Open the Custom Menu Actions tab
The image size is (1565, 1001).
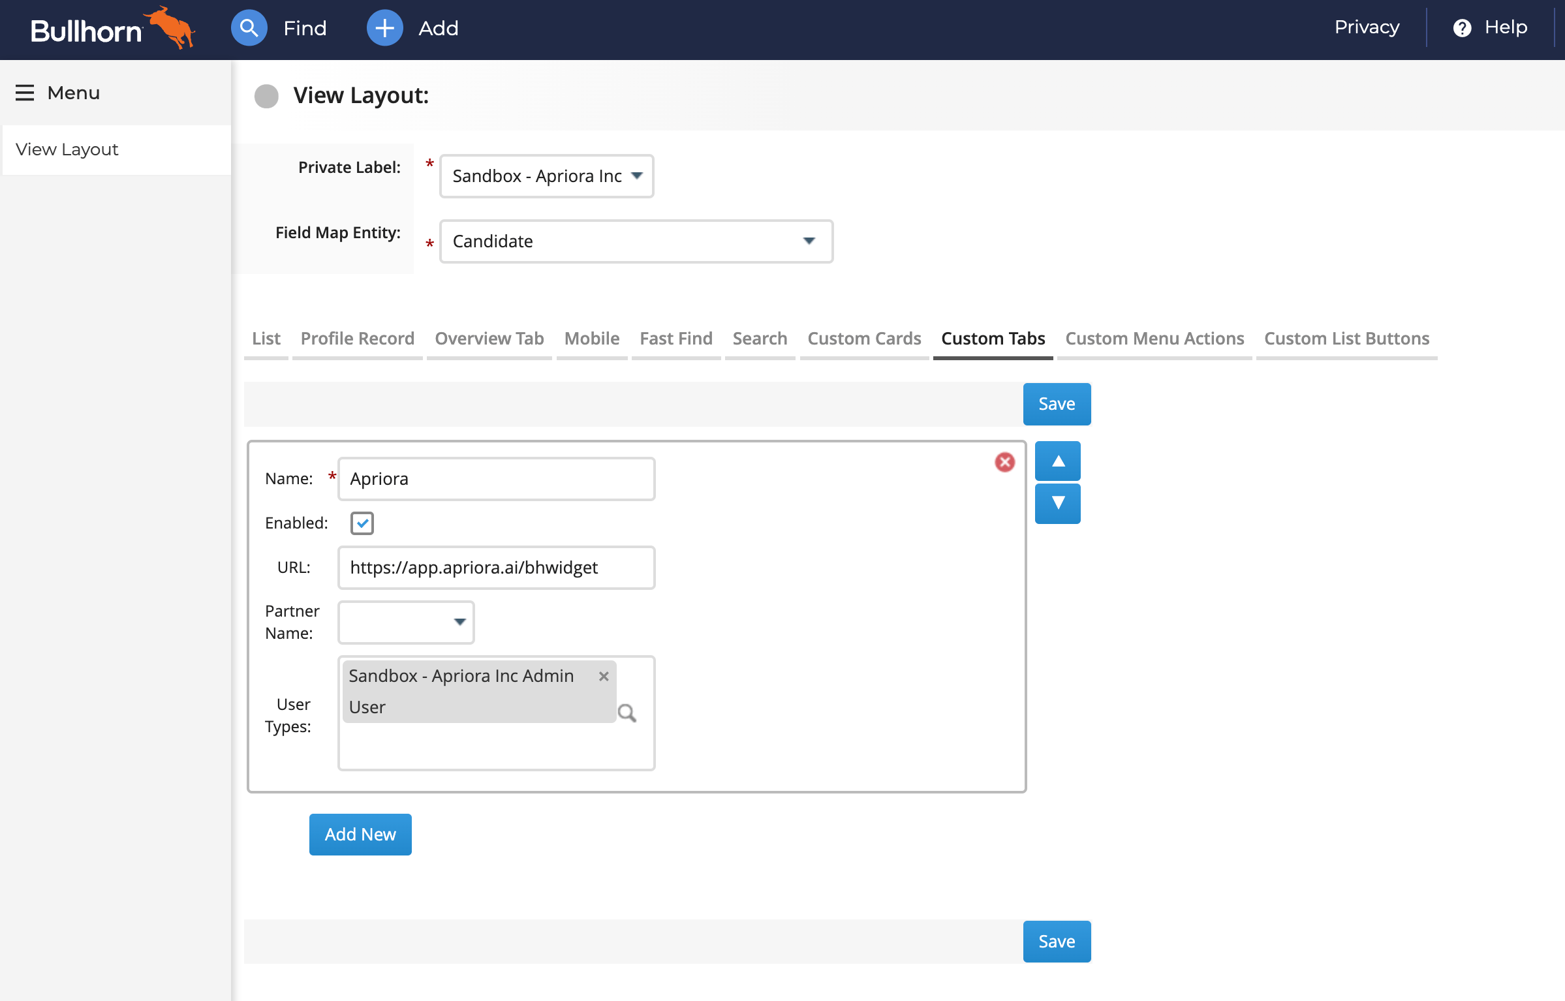pos(1154,339)
